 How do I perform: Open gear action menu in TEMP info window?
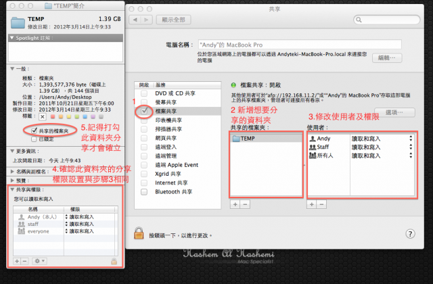pos(39,261)
